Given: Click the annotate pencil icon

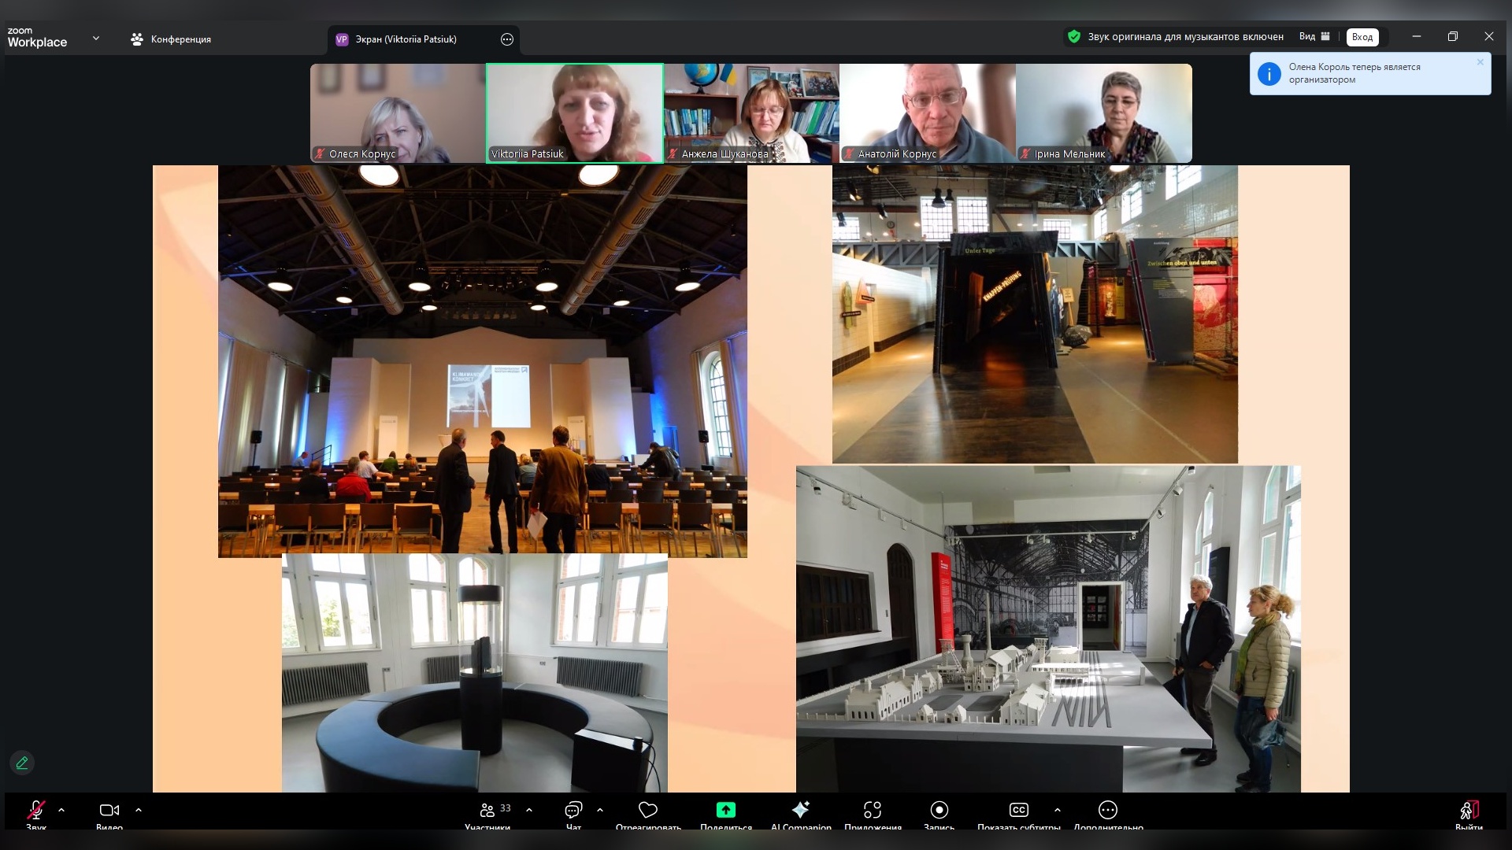Looking at the screenshot, I should [x=22, y=763].
